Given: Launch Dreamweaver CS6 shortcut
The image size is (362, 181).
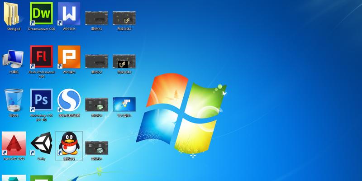Looking at the screenshot, I should [x=42, y=14].
